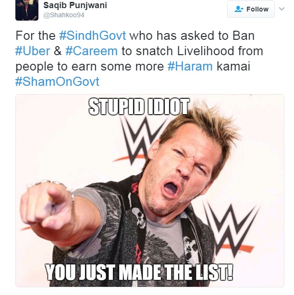
Task: Open the #ShamOnGovt hashtag
Action: 57,82
